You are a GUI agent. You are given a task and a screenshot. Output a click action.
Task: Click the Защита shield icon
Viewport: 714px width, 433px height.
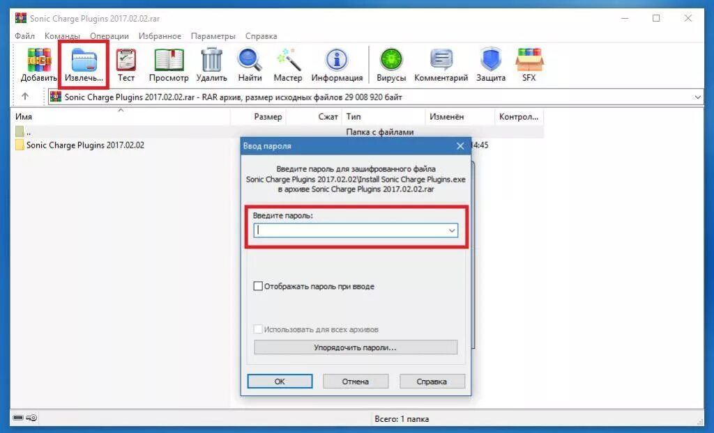click(491, 60)
